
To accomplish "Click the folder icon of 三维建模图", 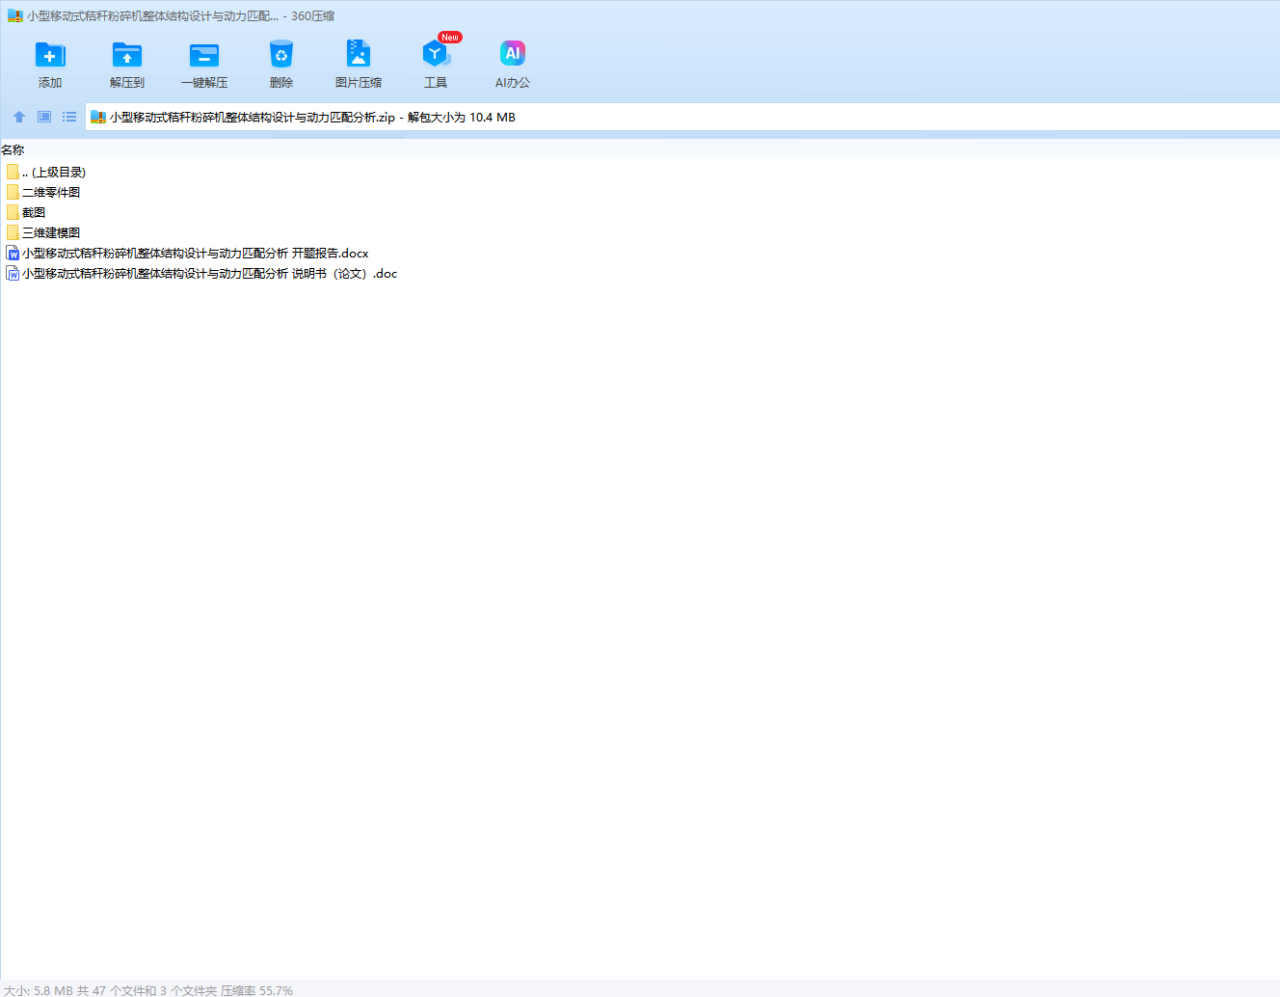I will (13, 232).
